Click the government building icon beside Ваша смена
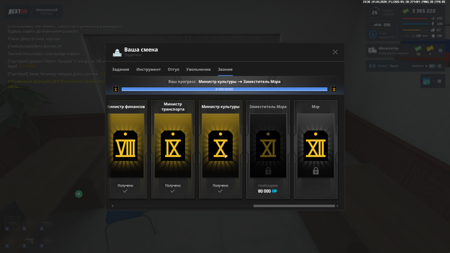The height and width of the screenshot is (253, 450). [x=117, y=52]
